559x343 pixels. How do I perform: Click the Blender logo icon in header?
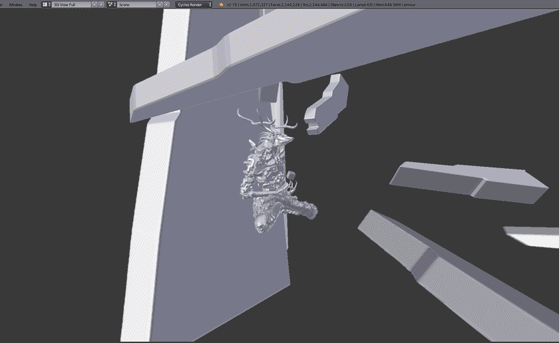221,4
